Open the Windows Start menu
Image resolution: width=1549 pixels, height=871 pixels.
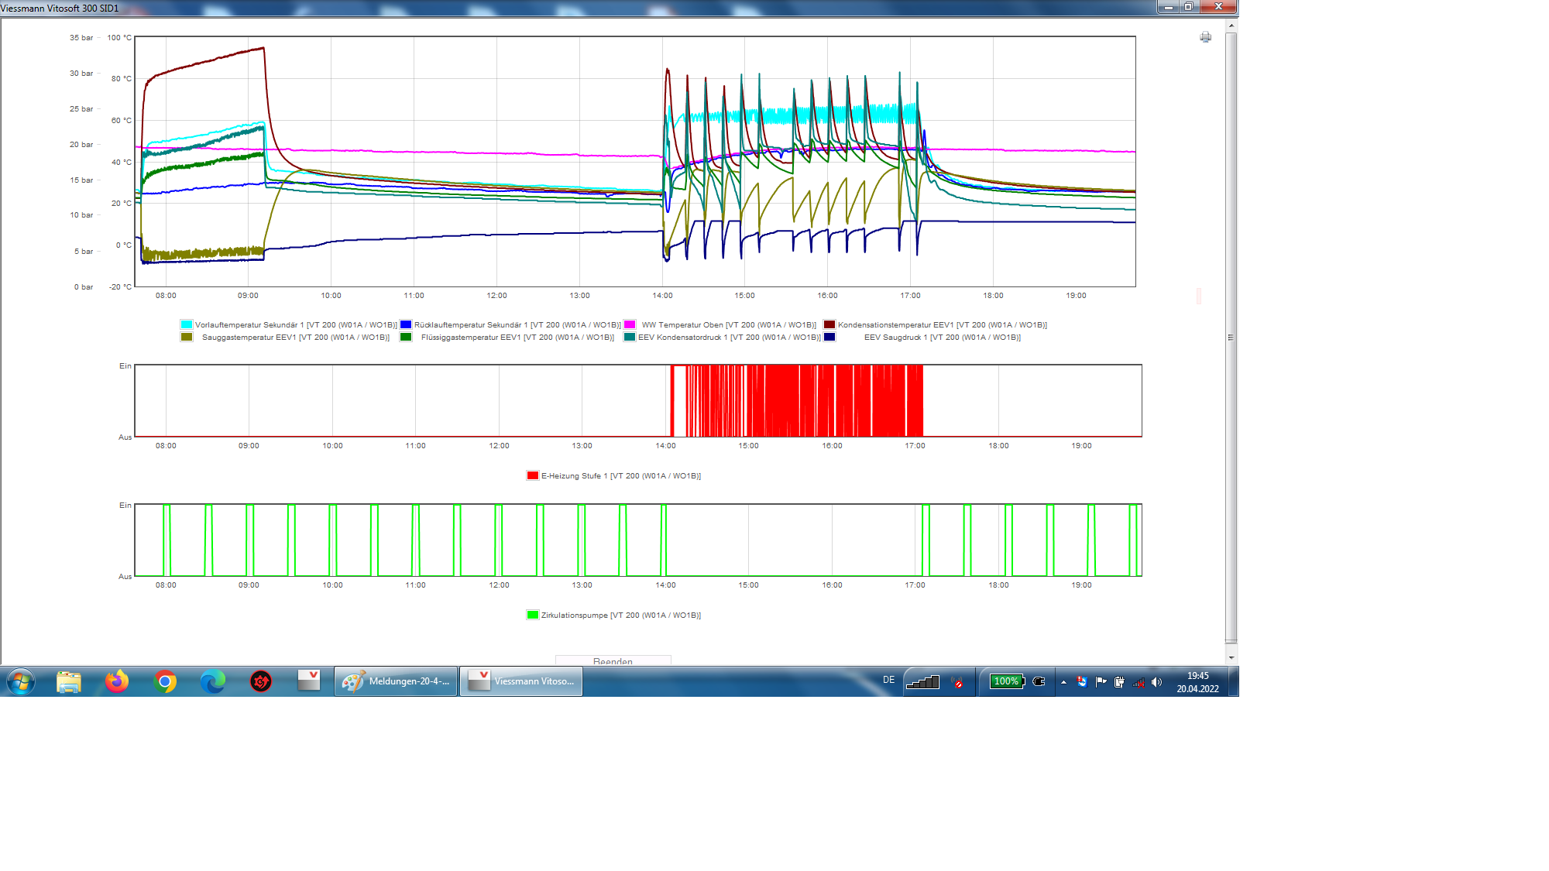coord(21,681)
